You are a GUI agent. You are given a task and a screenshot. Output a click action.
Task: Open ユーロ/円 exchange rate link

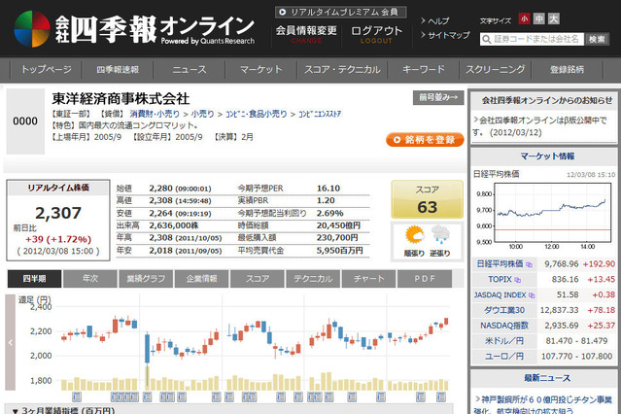(504, 356)
